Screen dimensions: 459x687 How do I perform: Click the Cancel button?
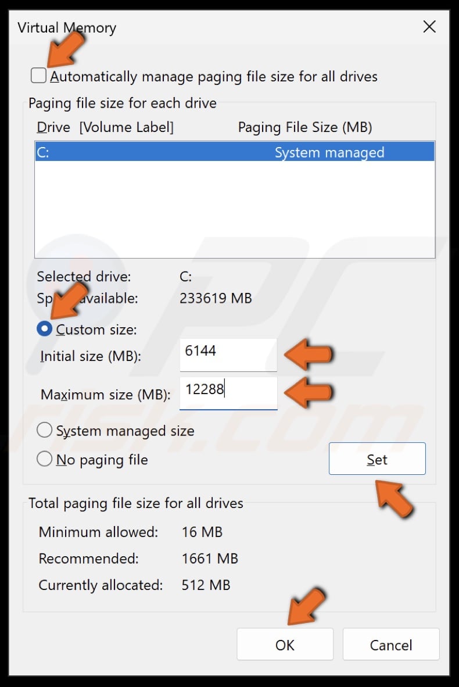(390, 645)
